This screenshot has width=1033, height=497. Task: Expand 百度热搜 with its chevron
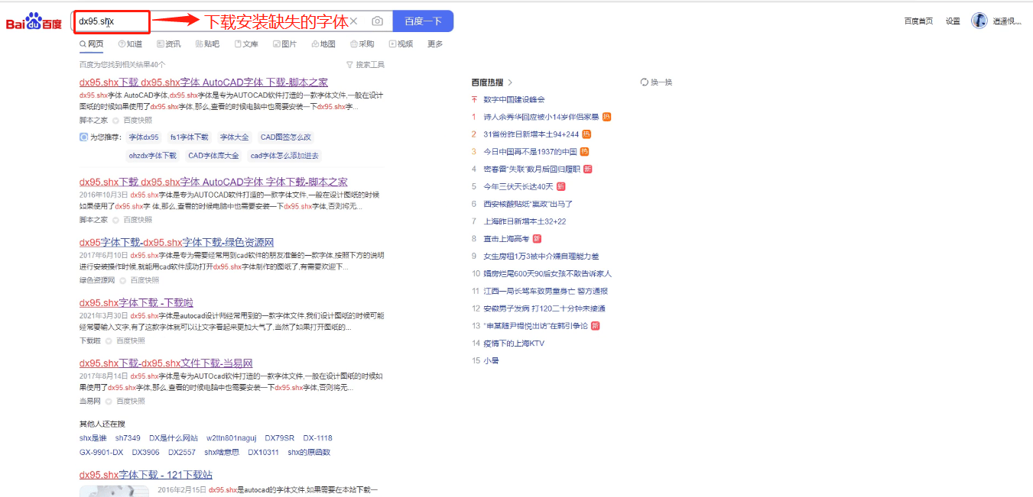click(510, 82)
